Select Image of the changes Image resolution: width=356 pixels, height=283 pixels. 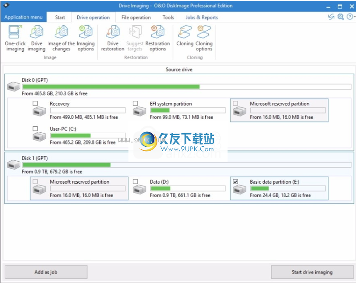[61, 38]
